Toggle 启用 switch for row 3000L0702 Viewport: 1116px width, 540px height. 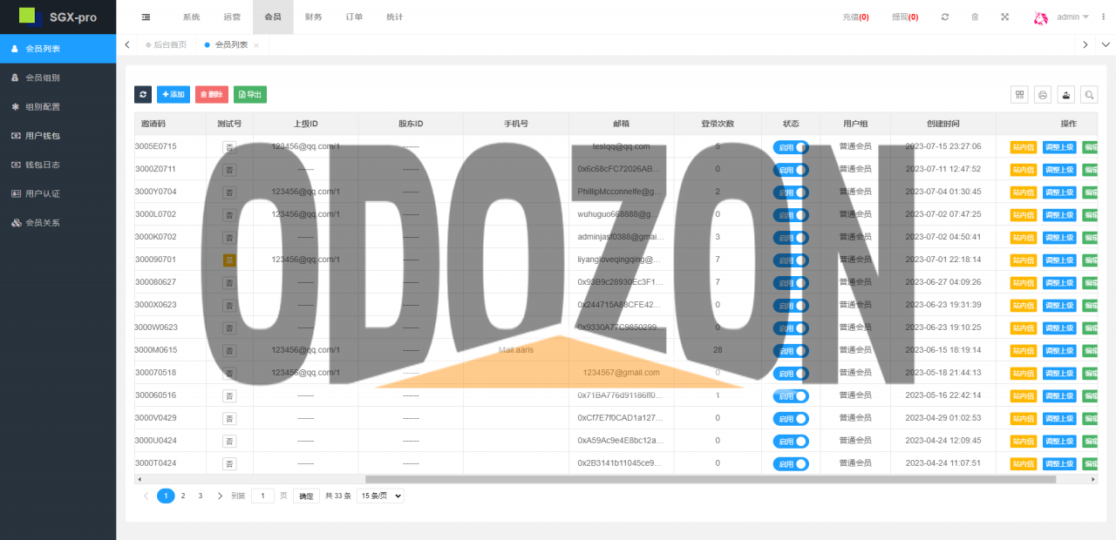coord(791,215)
